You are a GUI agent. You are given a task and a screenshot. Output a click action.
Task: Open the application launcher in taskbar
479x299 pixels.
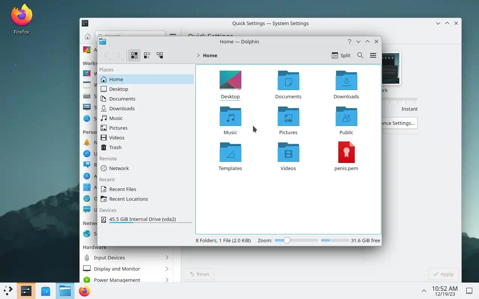click(8, 291)
